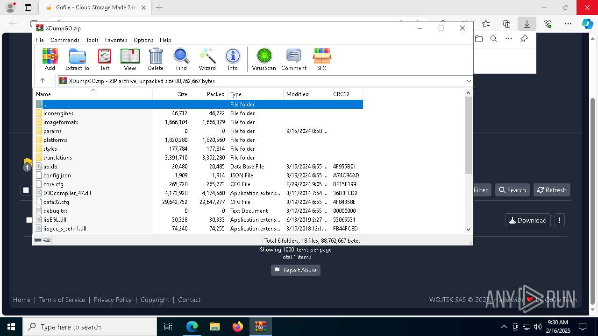Click the Delete trash can icon
The width and height of the screenshot is (598, 336).
tap(156, 59)
